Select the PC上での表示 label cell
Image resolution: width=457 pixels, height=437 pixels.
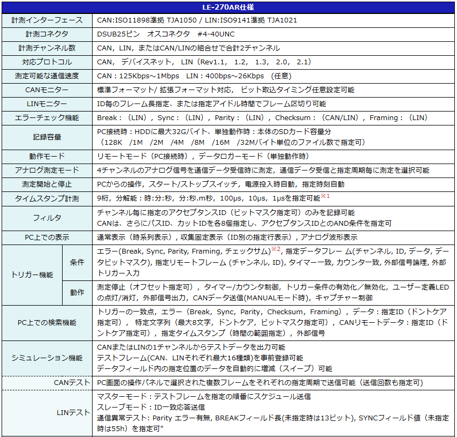tap(47, 237)
